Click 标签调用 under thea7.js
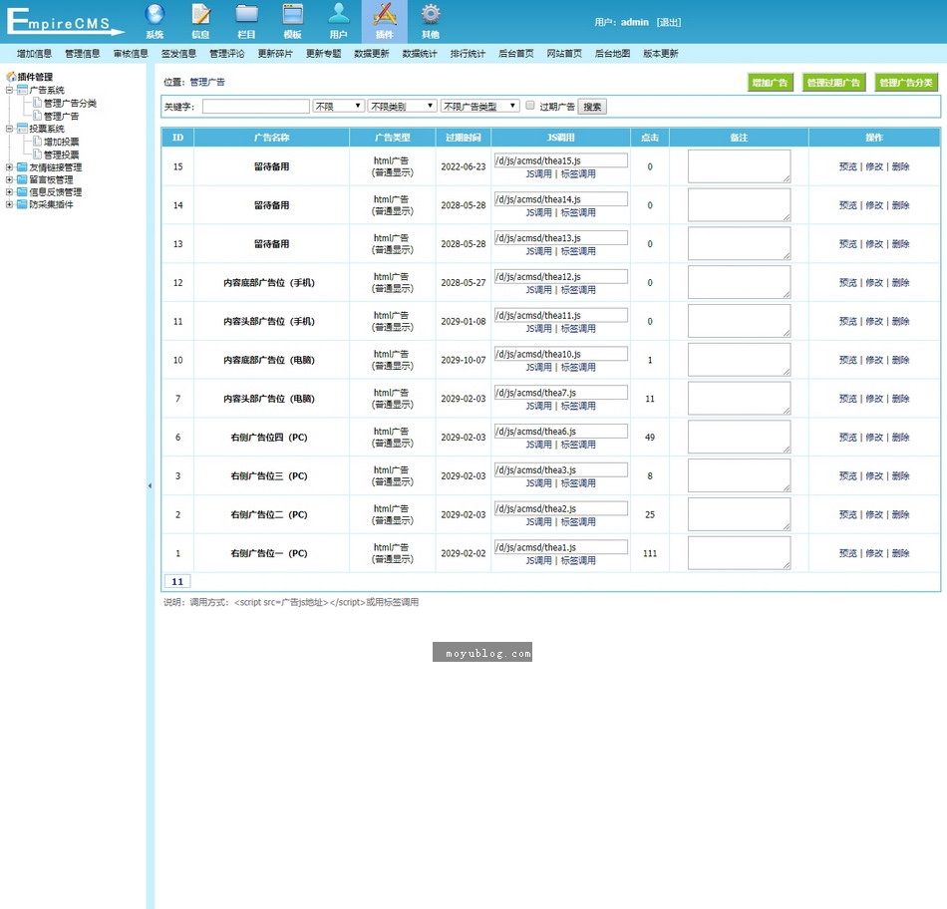Viewport: 947px width, 909px height. click(x=578, y=406)
